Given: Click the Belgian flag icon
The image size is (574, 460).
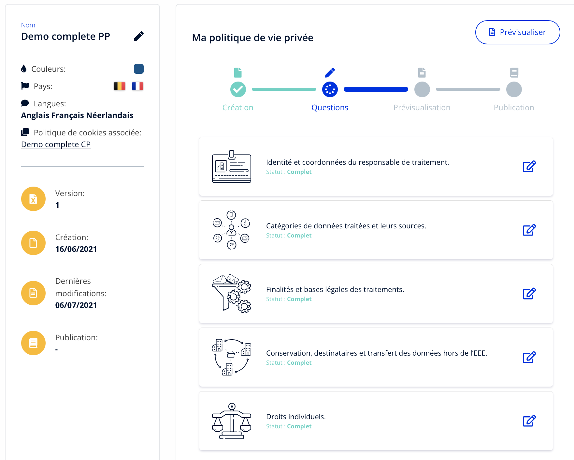Looking at the screenshot, I should (120, 86).
